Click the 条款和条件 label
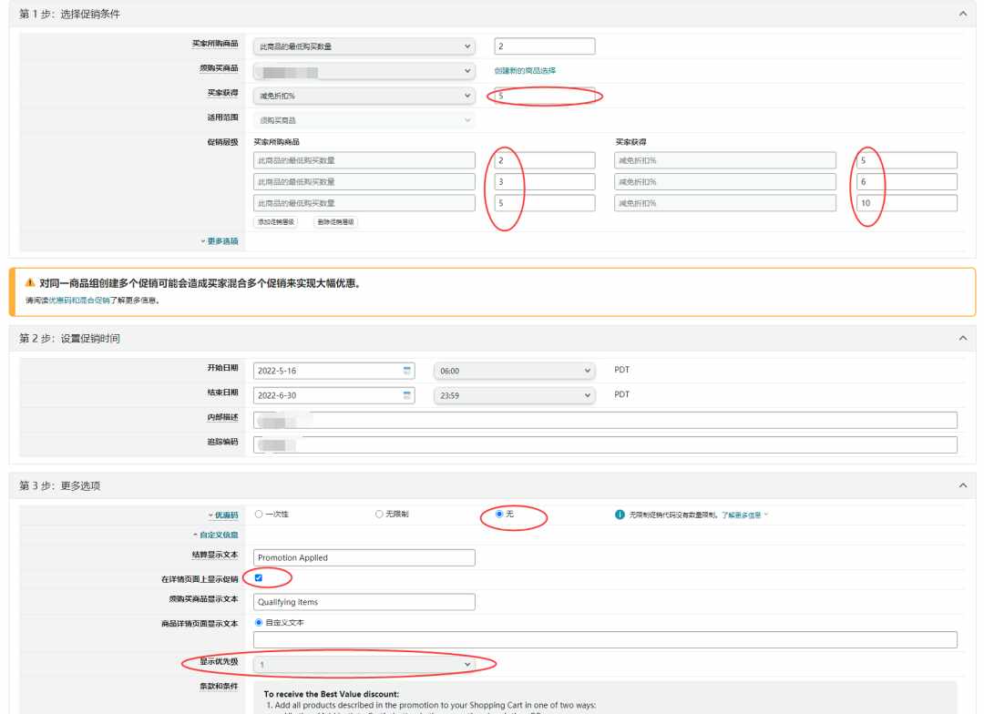 pos(219,686)
